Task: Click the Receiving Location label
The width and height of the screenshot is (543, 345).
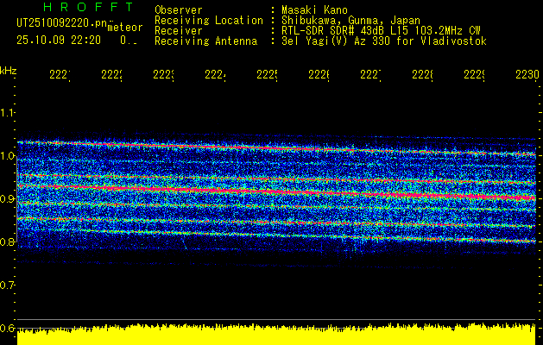Action: (x=209, y=21)
